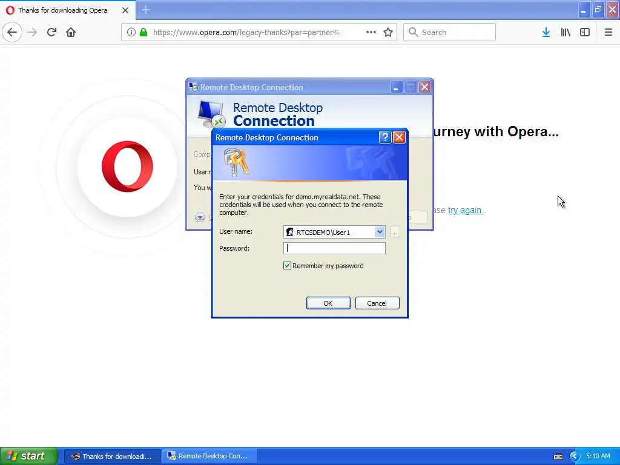The height and width of the screenshot is (465, 620).
Task: Reload the current Opera page
Action: coord(51,32)
